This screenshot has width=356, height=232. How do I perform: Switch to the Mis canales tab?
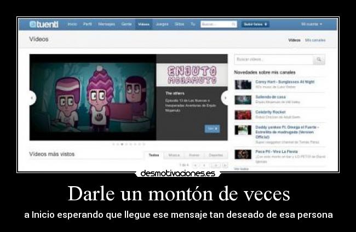[x=315, y=40]
